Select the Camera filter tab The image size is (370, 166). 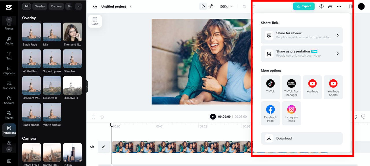[x=56, y=6]
